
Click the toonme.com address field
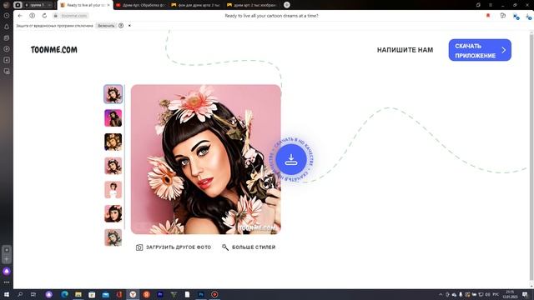74,16
